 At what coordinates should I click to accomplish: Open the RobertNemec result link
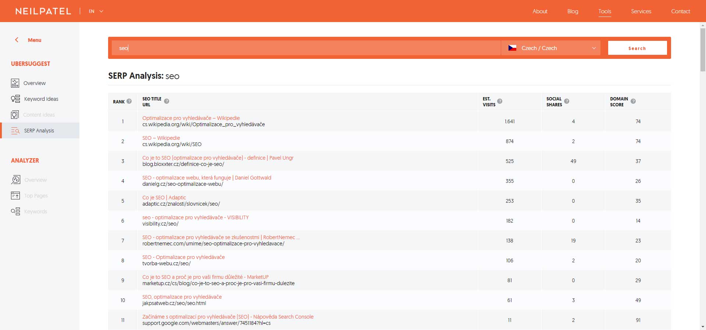(x=221, y=237)
